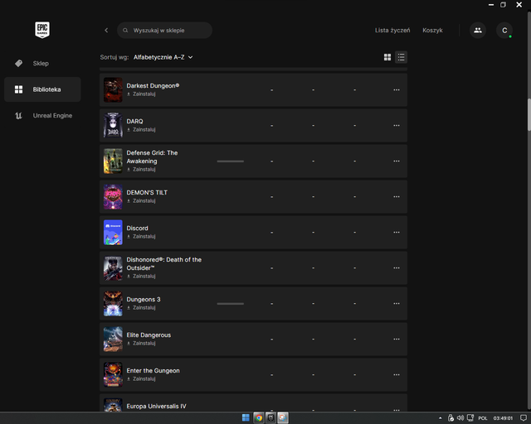Open options menu for DEMON'S TILT
The width and height of the screenshot is (531, 424).
click(397, 197)
